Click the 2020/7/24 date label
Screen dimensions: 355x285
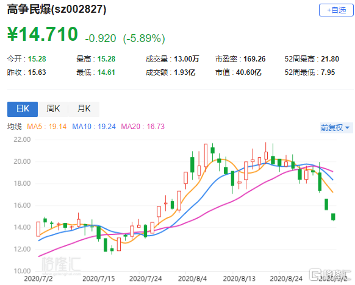[145, 279]
